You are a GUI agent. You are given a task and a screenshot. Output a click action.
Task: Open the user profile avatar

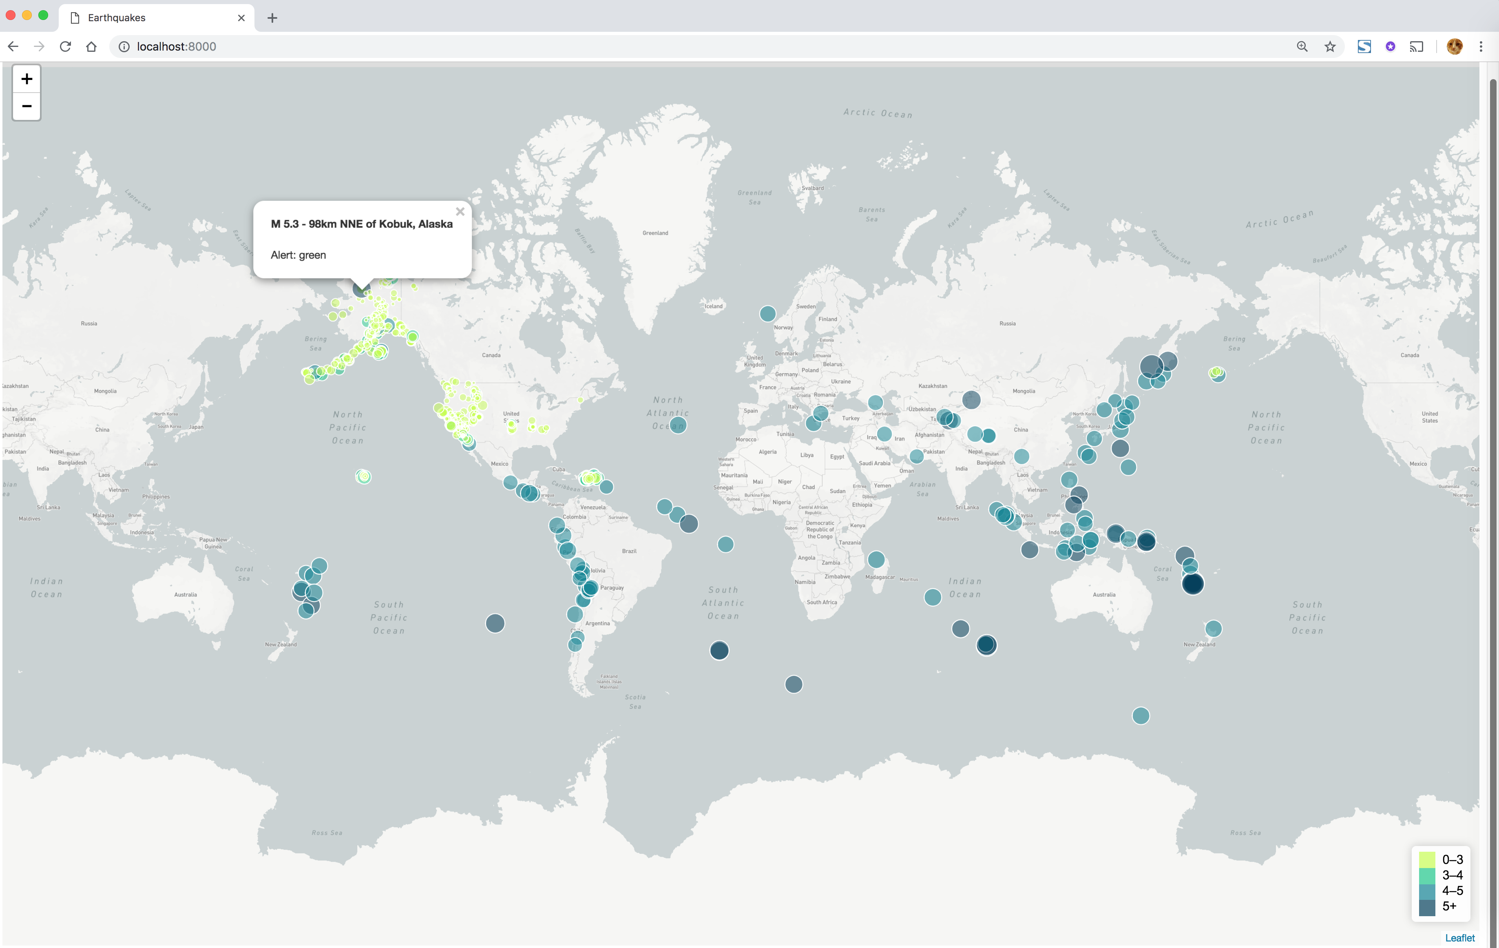point(1454,47)
